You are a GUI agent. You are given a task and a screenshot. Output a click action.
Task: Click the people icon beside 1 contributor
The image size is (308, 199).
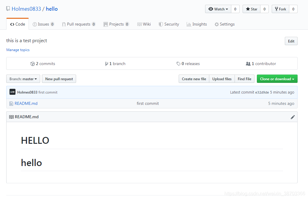[248, 64]
